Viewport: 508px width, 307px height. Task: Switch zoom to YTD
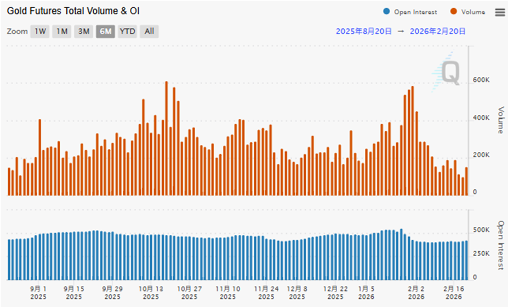[x=127, y=31]
